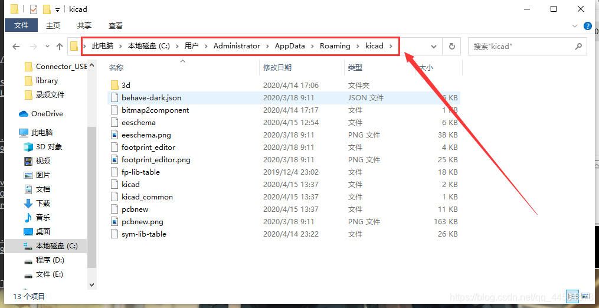Refresh the kicad folder view
Image resolution: width=599 pixels, height=308 pixels.
click(452, 46)
